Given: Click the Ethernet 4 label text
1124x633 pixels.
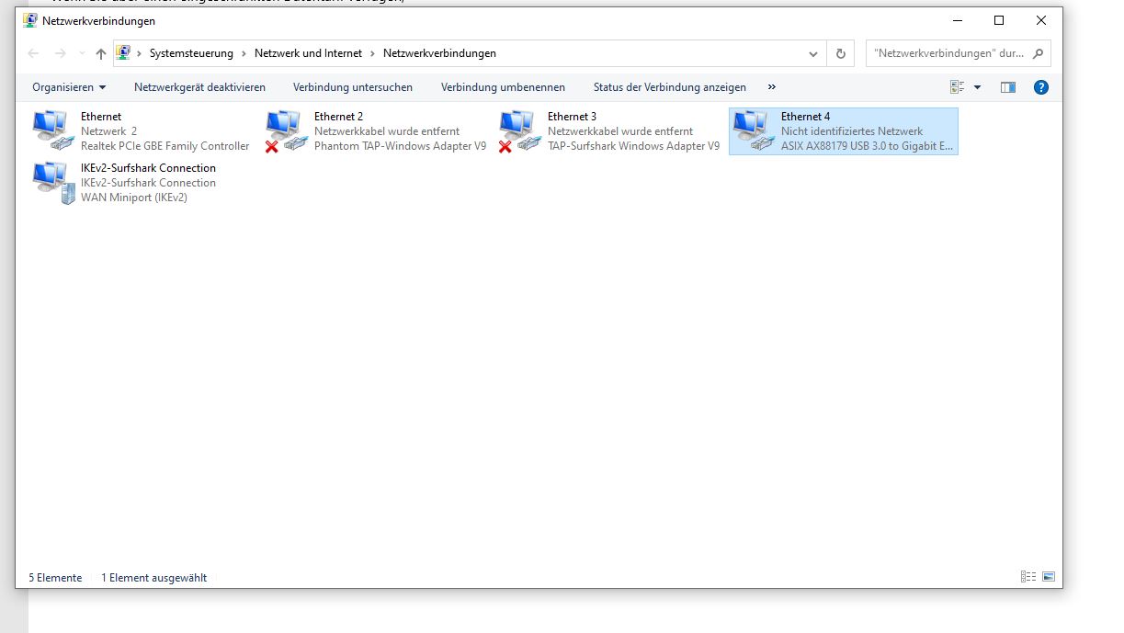Looking at the screenshot, I should point(805,117).
